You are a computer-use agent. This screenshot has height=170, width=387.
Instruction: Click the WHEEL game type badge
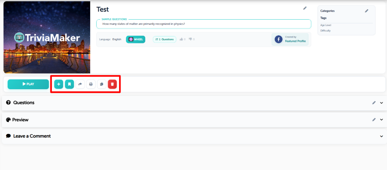coord(136,39)
